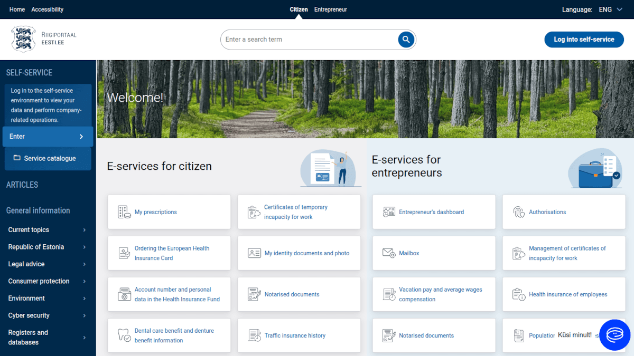Click the magnifier search icon button
The image size is (634, 356).
(406, 39)
